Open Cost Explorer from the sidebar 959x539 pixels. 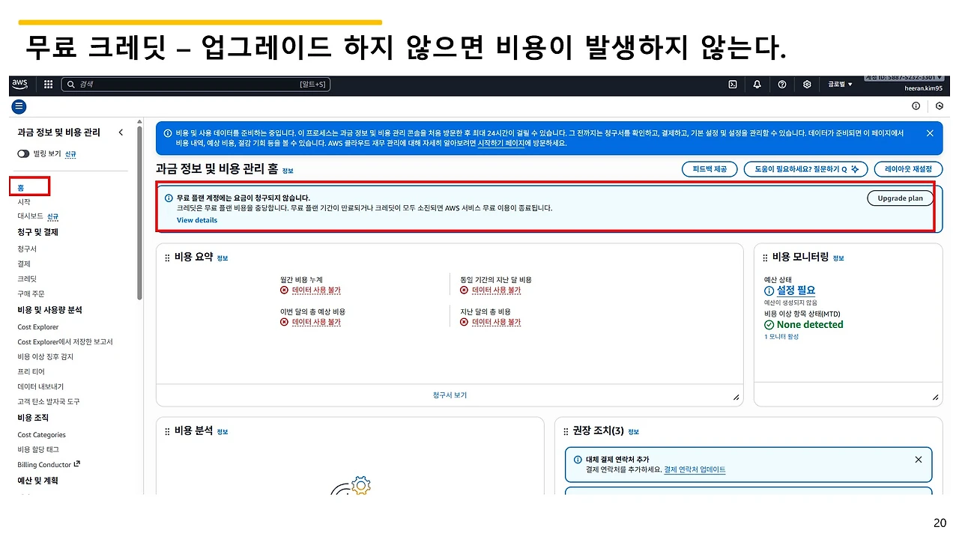click(x=37, y=326)
